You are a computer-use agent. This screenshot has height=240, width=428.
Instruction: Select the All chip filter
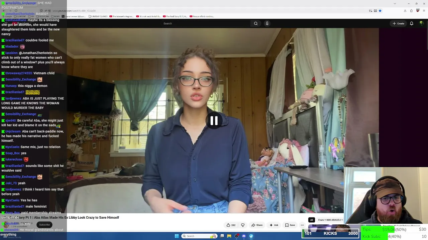coord(312,220)
